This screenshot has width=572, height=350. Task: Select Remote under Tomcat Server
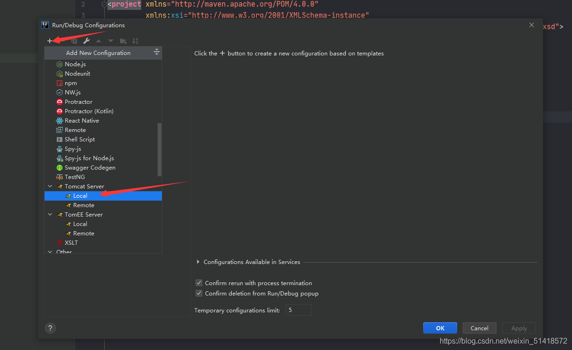103,205
